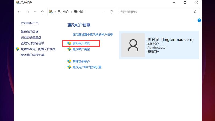The height and width of the screenshot is (121, 215).
Task: Click the shield icon beside 管理其他帐户
Action: [69, 62]
